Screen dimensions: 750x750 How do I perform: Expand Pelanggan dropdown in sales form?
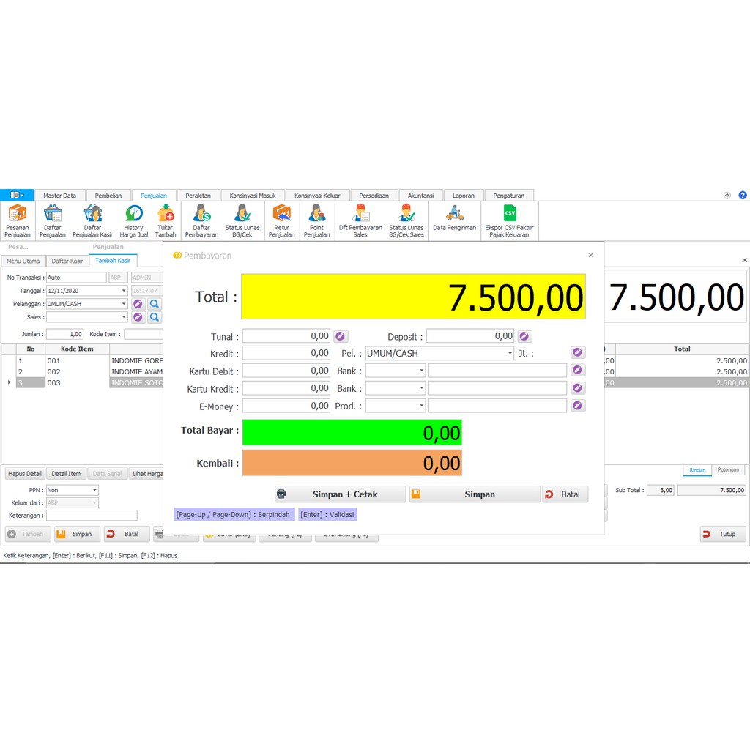tap(123, 304)
